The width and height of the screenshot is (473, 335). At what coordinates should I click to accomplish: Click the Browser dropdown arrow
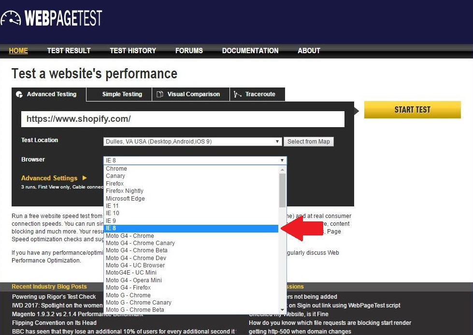coord(282,160)
